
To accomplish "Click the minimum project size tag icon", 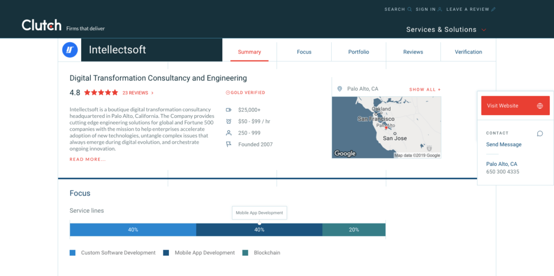I will point(229,110).
